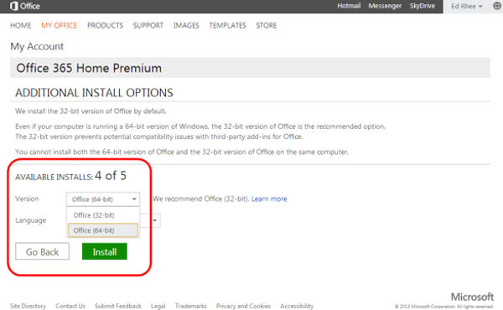Click the green Install button

(x=105, y=251)
